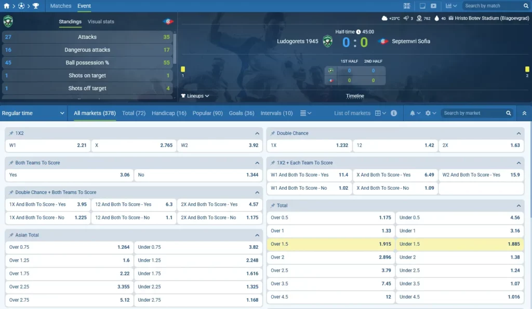Open the scoreboard view icon in top bar
Image resolution: width=532 pixels, height=309 pixels.
pos(407,6)
